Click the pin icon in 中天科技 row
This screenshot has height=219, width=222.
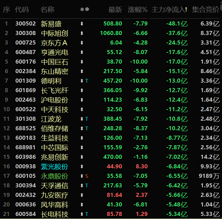point(82,109)
